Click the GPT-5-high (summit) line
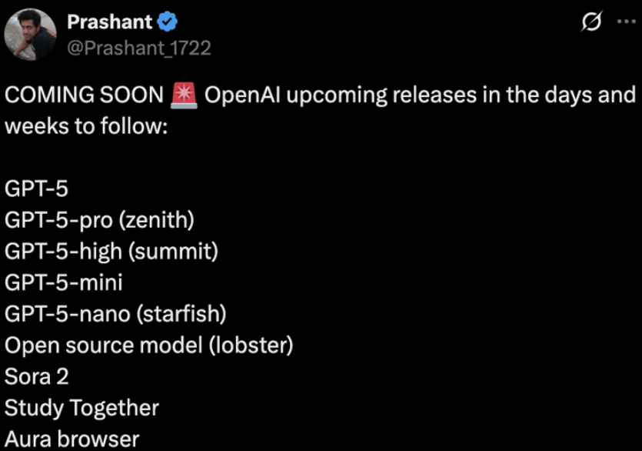642x451 pixels. pos(112,252)
